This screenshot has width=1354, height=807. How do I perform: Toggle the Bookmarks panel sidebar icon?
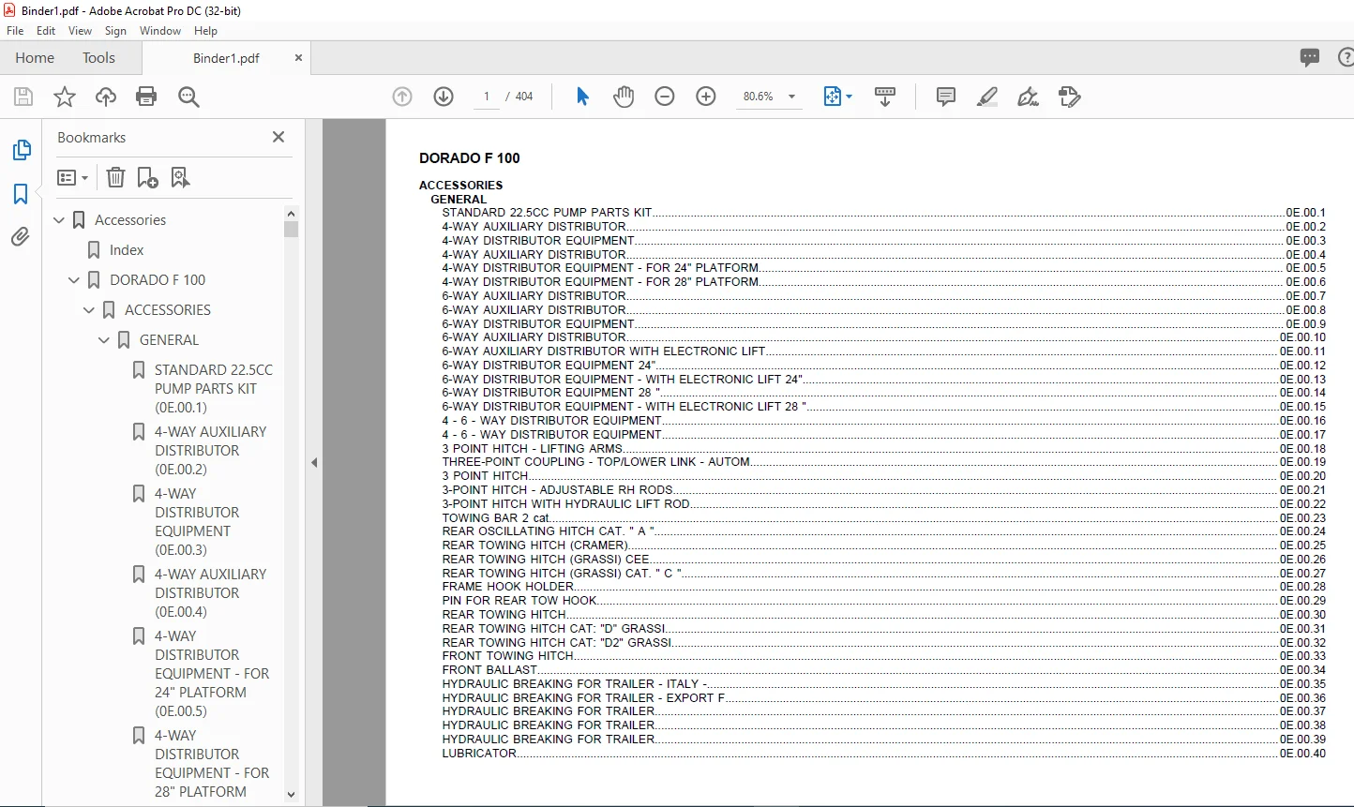click(21, 194)
